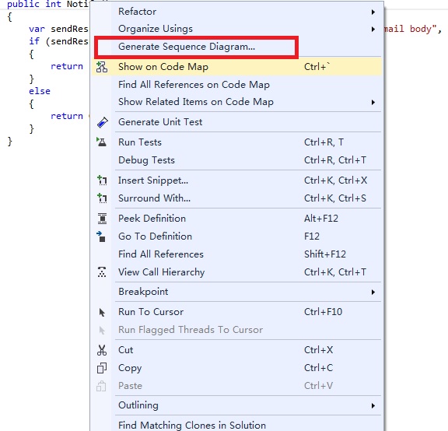Viewport: 448px width, 431px height.
Task: Click the sendRes variable in the code editor
Action: (x=69, y=29)
